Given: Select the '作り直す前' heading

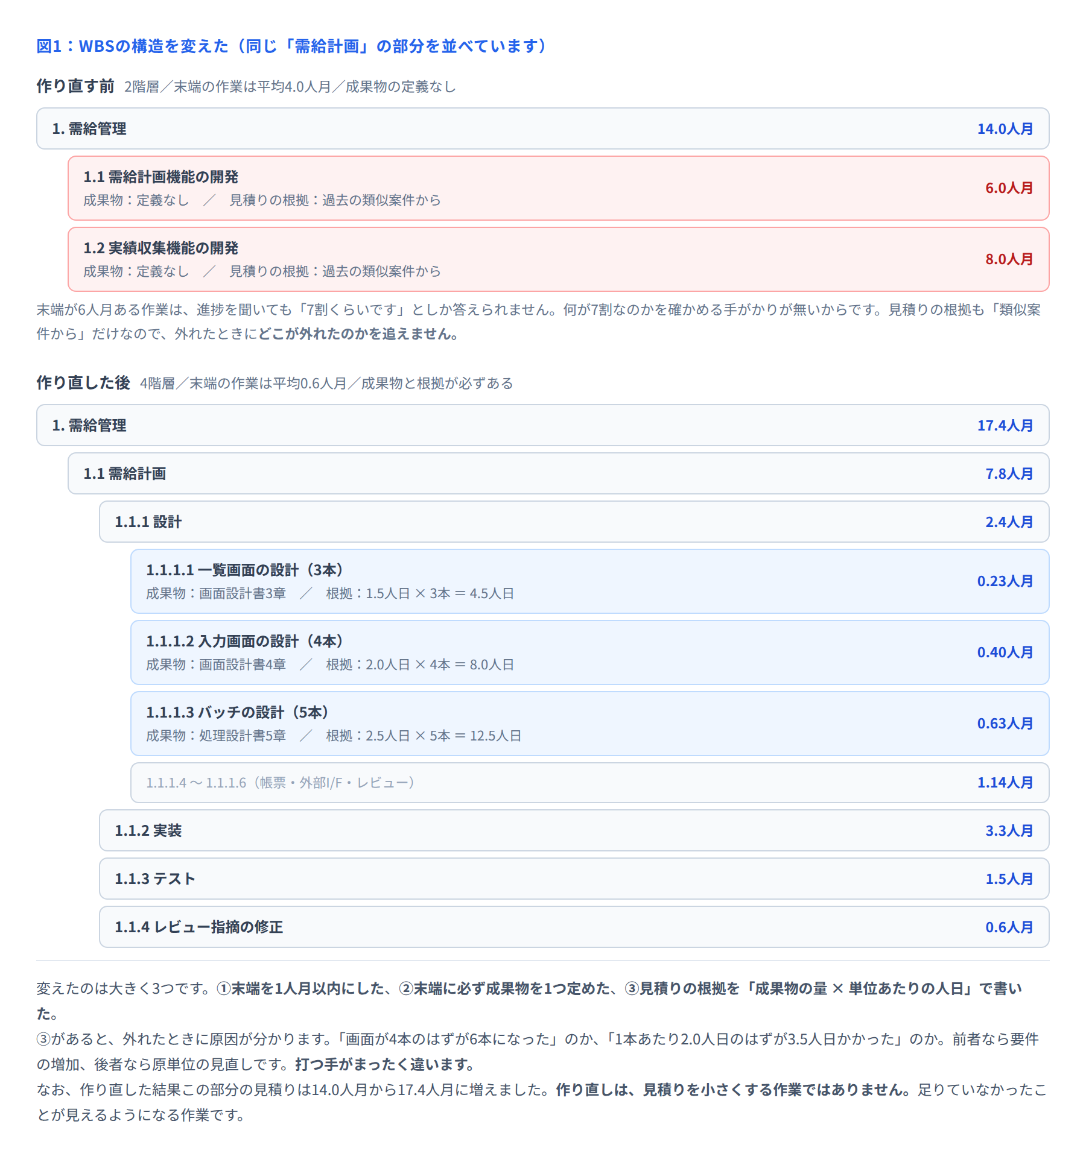Looking at the screenshot, I should (x=75, y=86).
